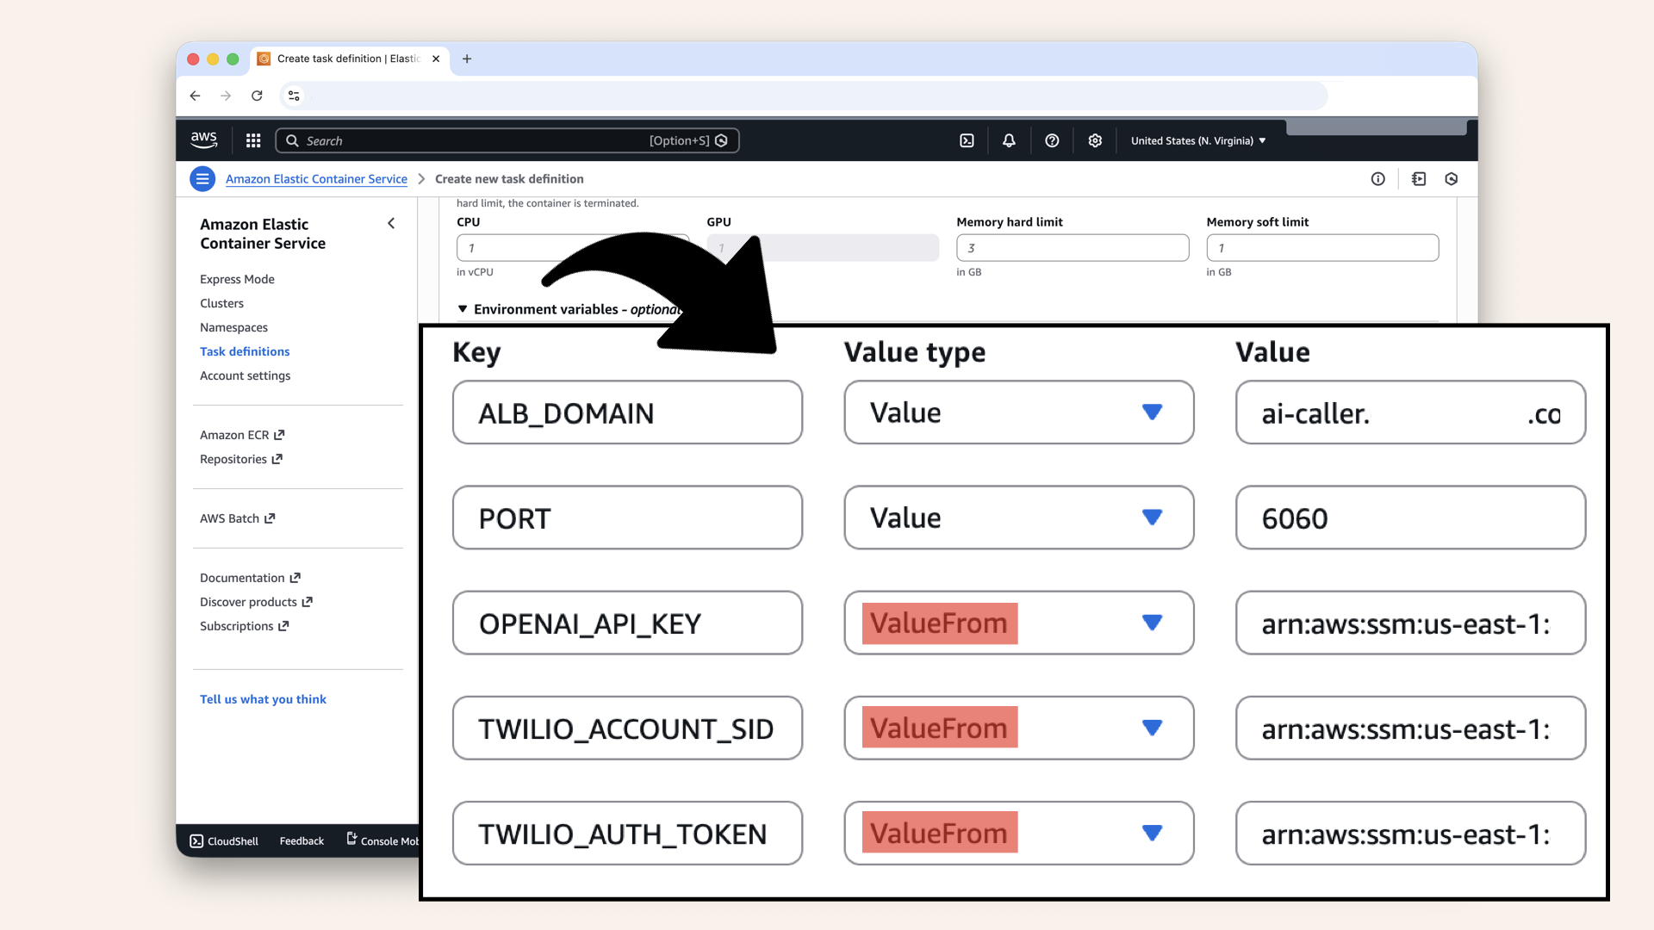
Task: Toggle the blue hamburger navigation menu
Action: pos(202,179)
